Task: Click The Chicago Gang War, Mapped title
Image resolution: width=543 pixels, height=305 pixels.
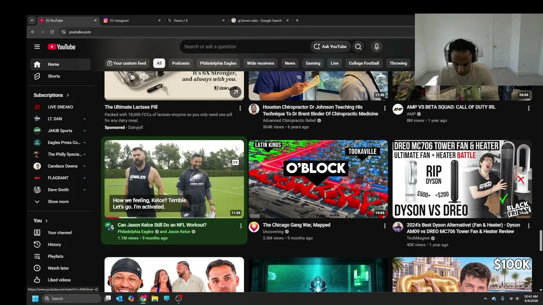Action: click(x=297, y=225)
